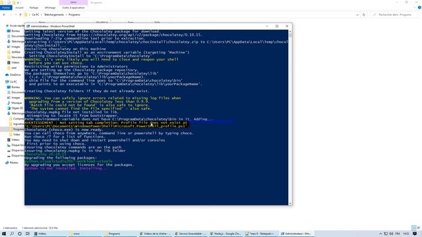
Task: Open Cortana from the taskbar
Action: (20, 234)
